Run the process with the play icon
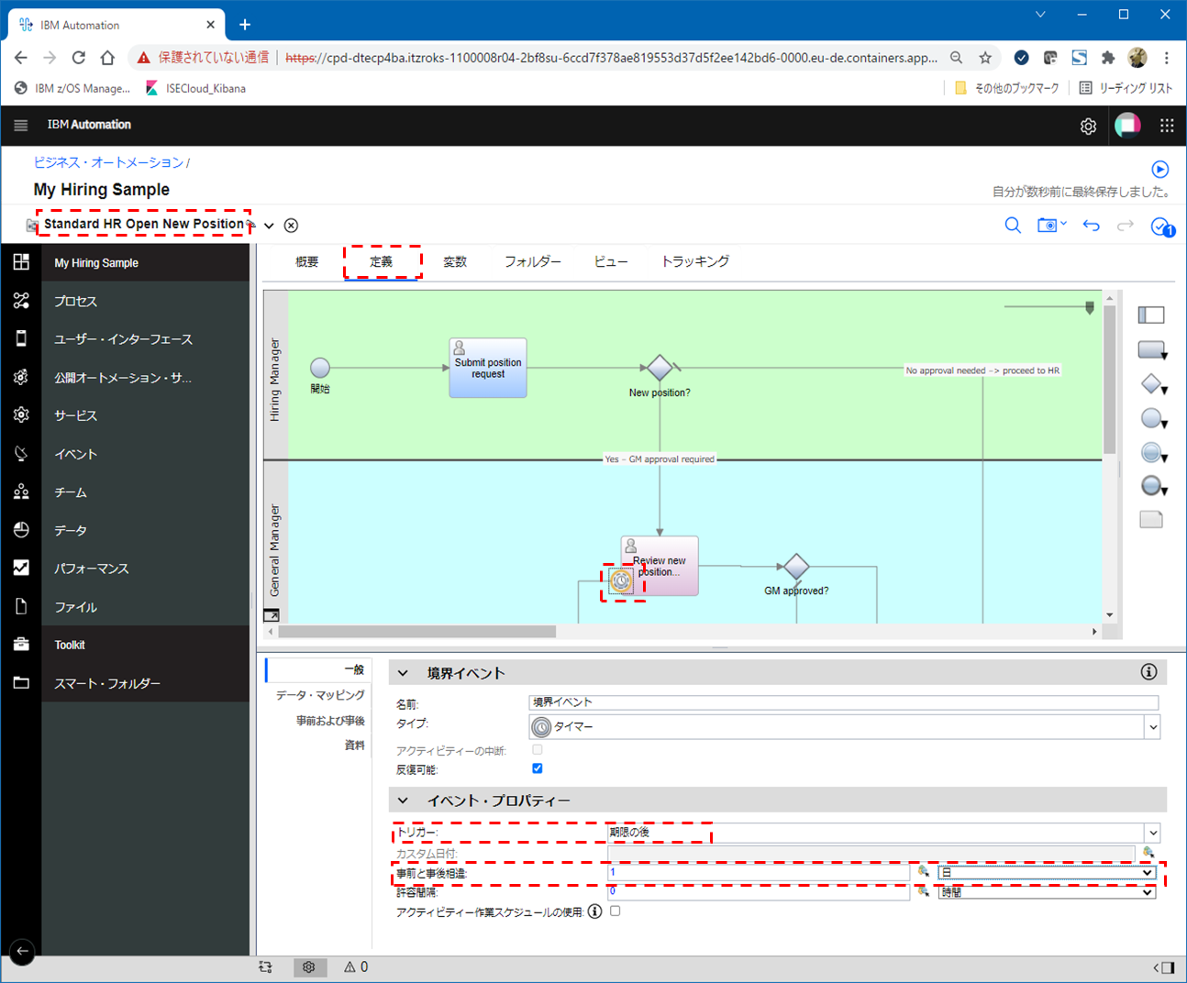This screenshot has width=1187, height=983. point(1160,169)
